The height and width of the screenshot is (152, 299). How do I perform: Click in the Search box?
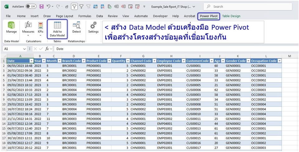click(x=248, y=7)
